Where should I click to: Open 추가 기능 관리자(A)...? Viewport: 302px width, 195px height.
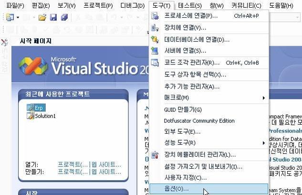click(209, 87)
